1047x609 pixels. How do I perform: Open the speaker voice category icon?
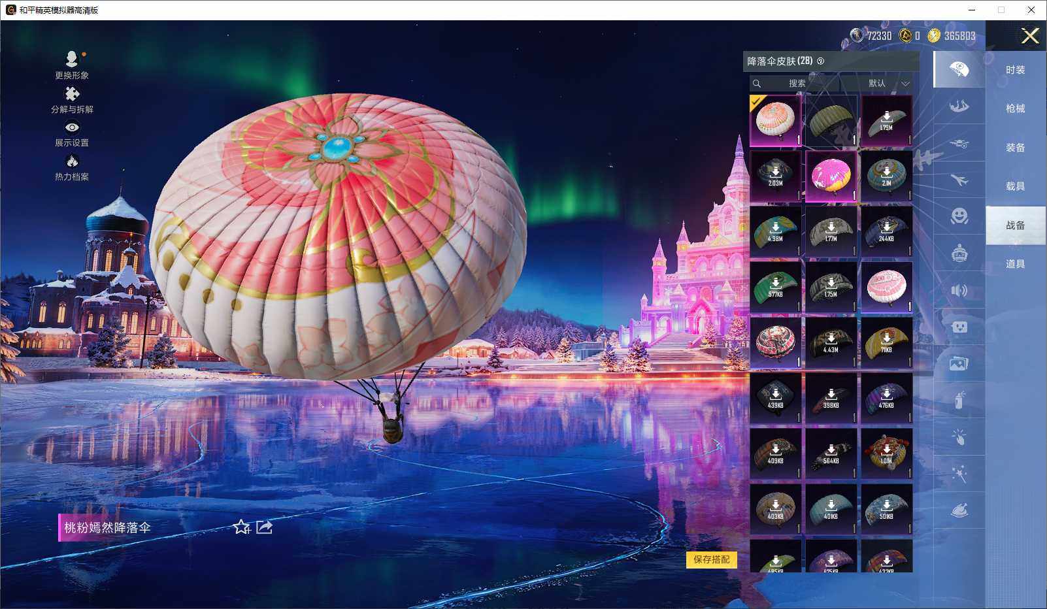pos(959,290)
